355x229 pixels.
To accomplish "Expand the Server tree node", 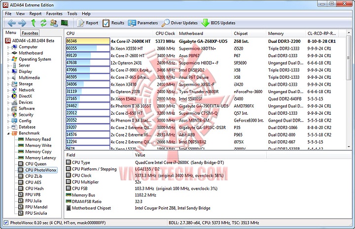I will pyautogui.click(x=8, y=65).
